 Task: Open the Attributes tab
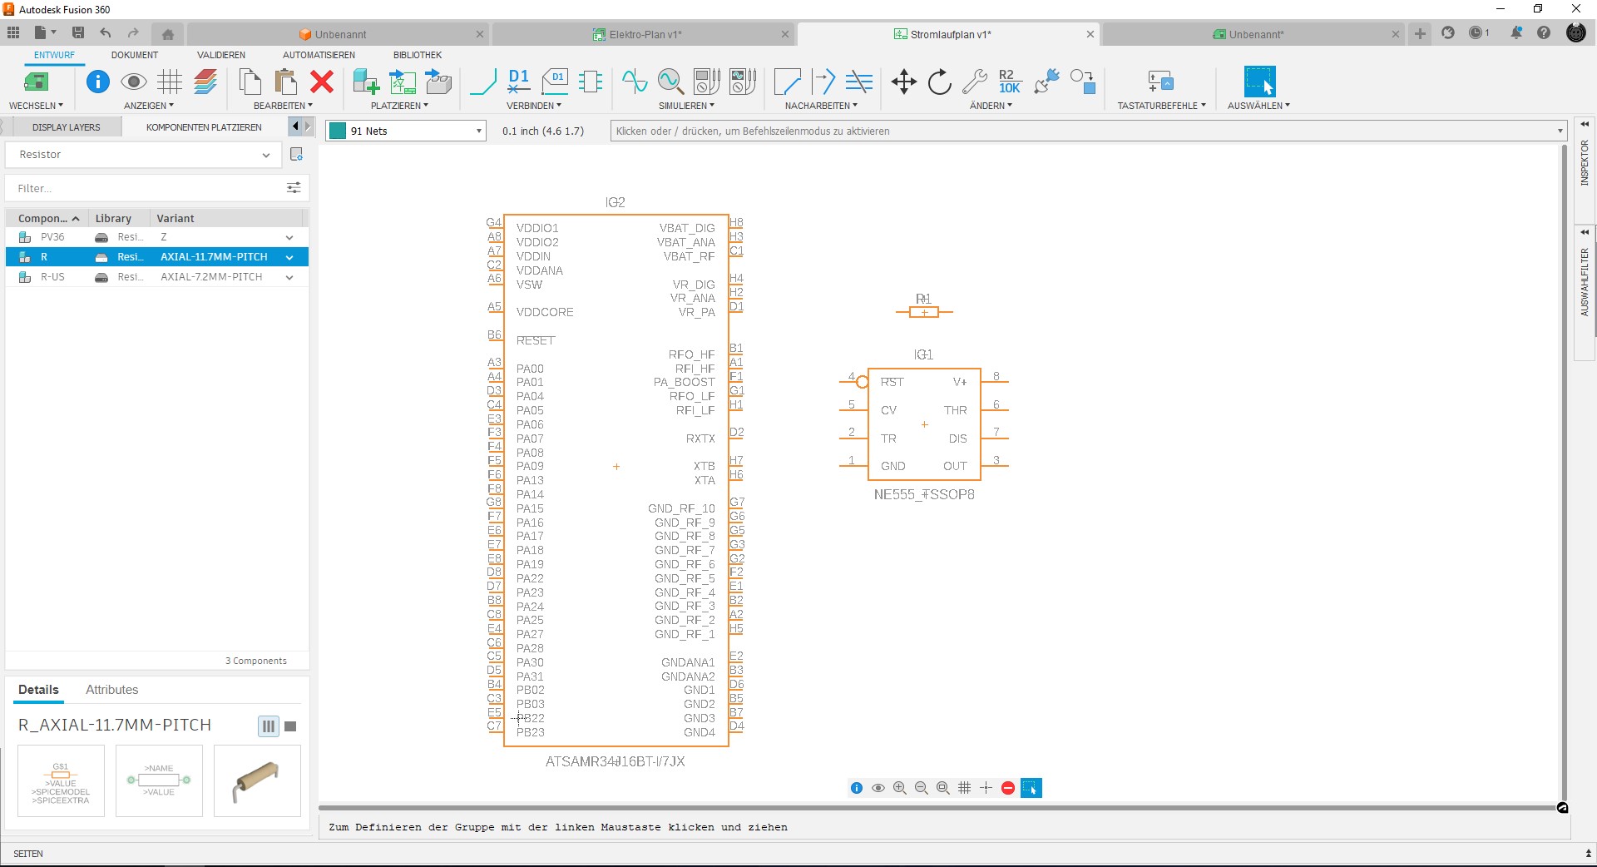tap(111, 690)
